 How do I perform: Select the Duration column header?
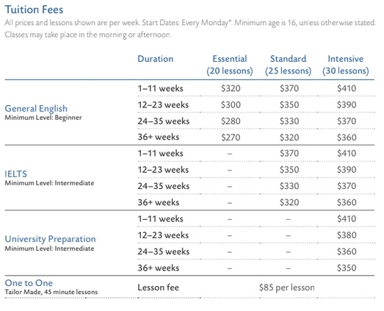(156, 59)
